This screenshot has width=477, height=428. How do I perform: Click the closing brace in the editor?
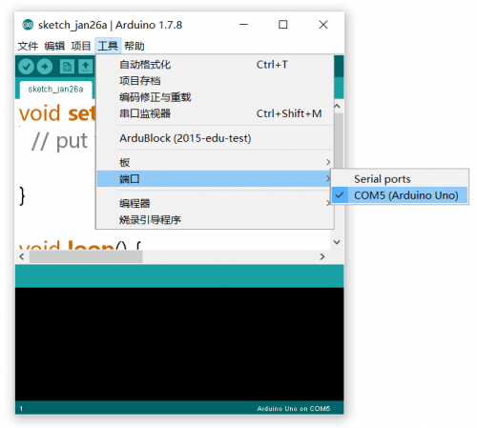(22, 196)
